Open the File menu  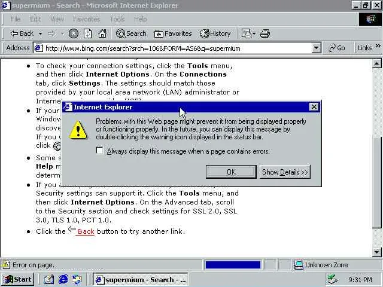16,19
